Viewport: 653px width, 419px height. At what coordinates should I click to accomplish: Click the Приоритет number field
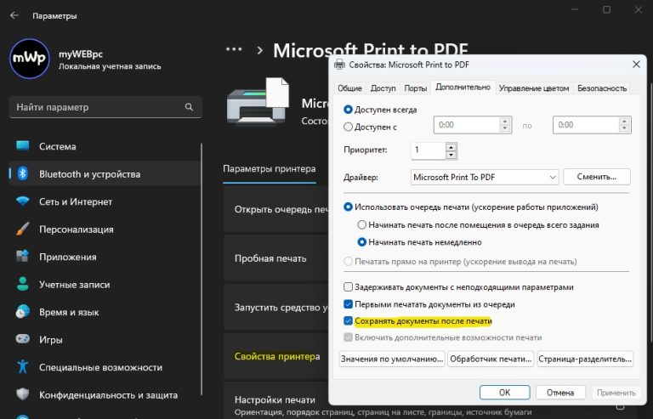[429, 150]
